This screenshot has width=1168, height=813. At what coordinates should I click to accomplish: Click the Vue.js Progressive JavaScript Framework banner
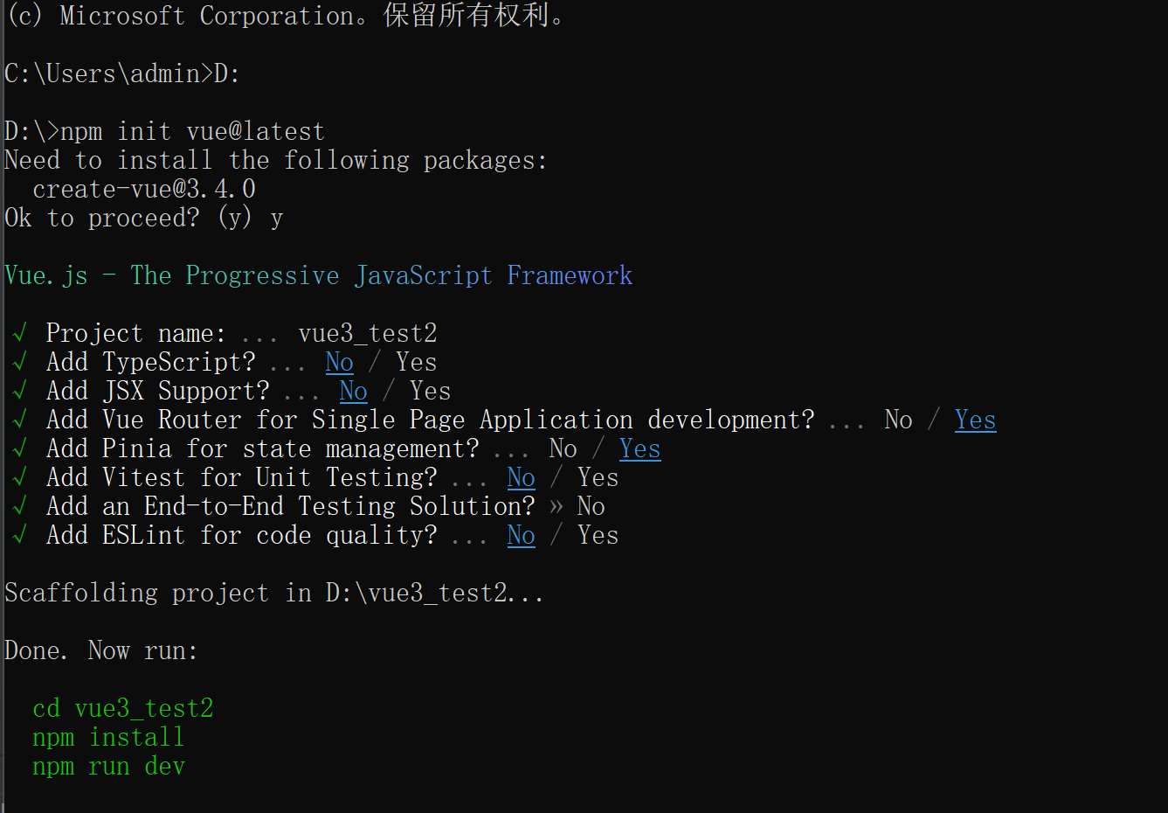tap(318, 276)
